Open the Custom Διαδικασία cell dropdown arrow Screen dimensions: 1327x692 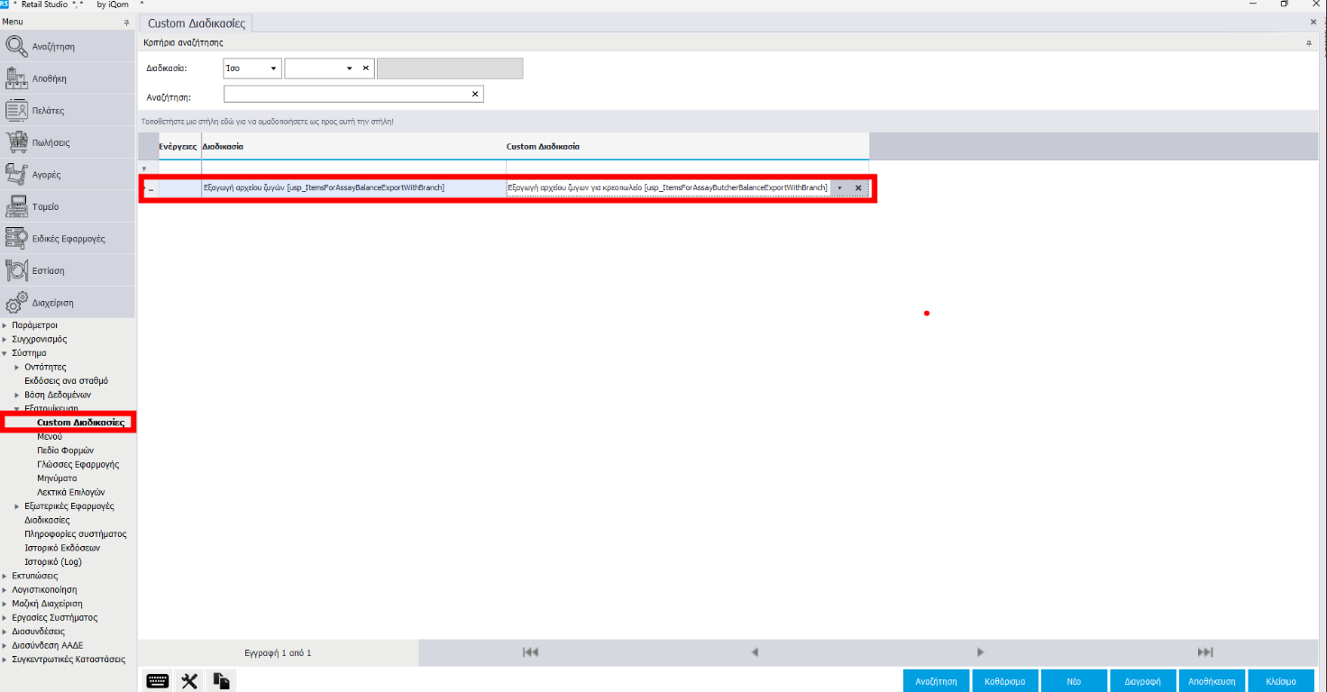(x=839, y=188)
